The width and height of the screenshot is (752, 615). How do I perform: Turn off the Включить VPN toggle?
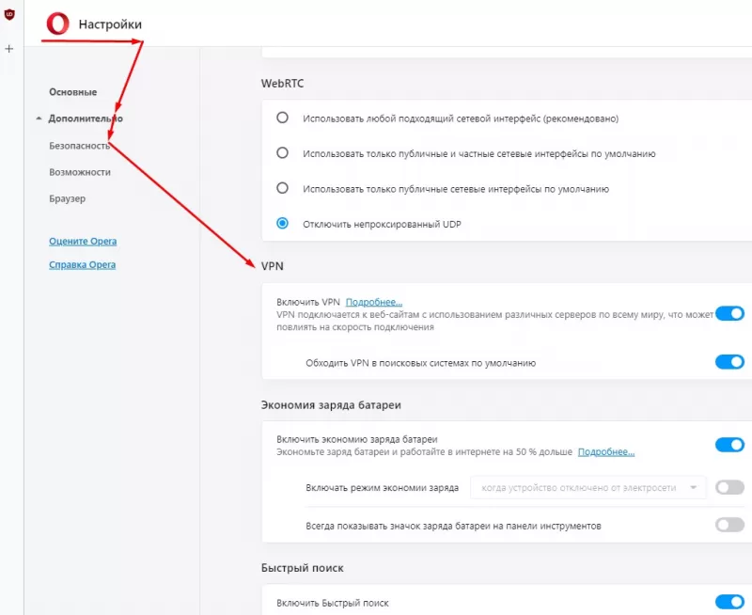(x=729, y=313)
